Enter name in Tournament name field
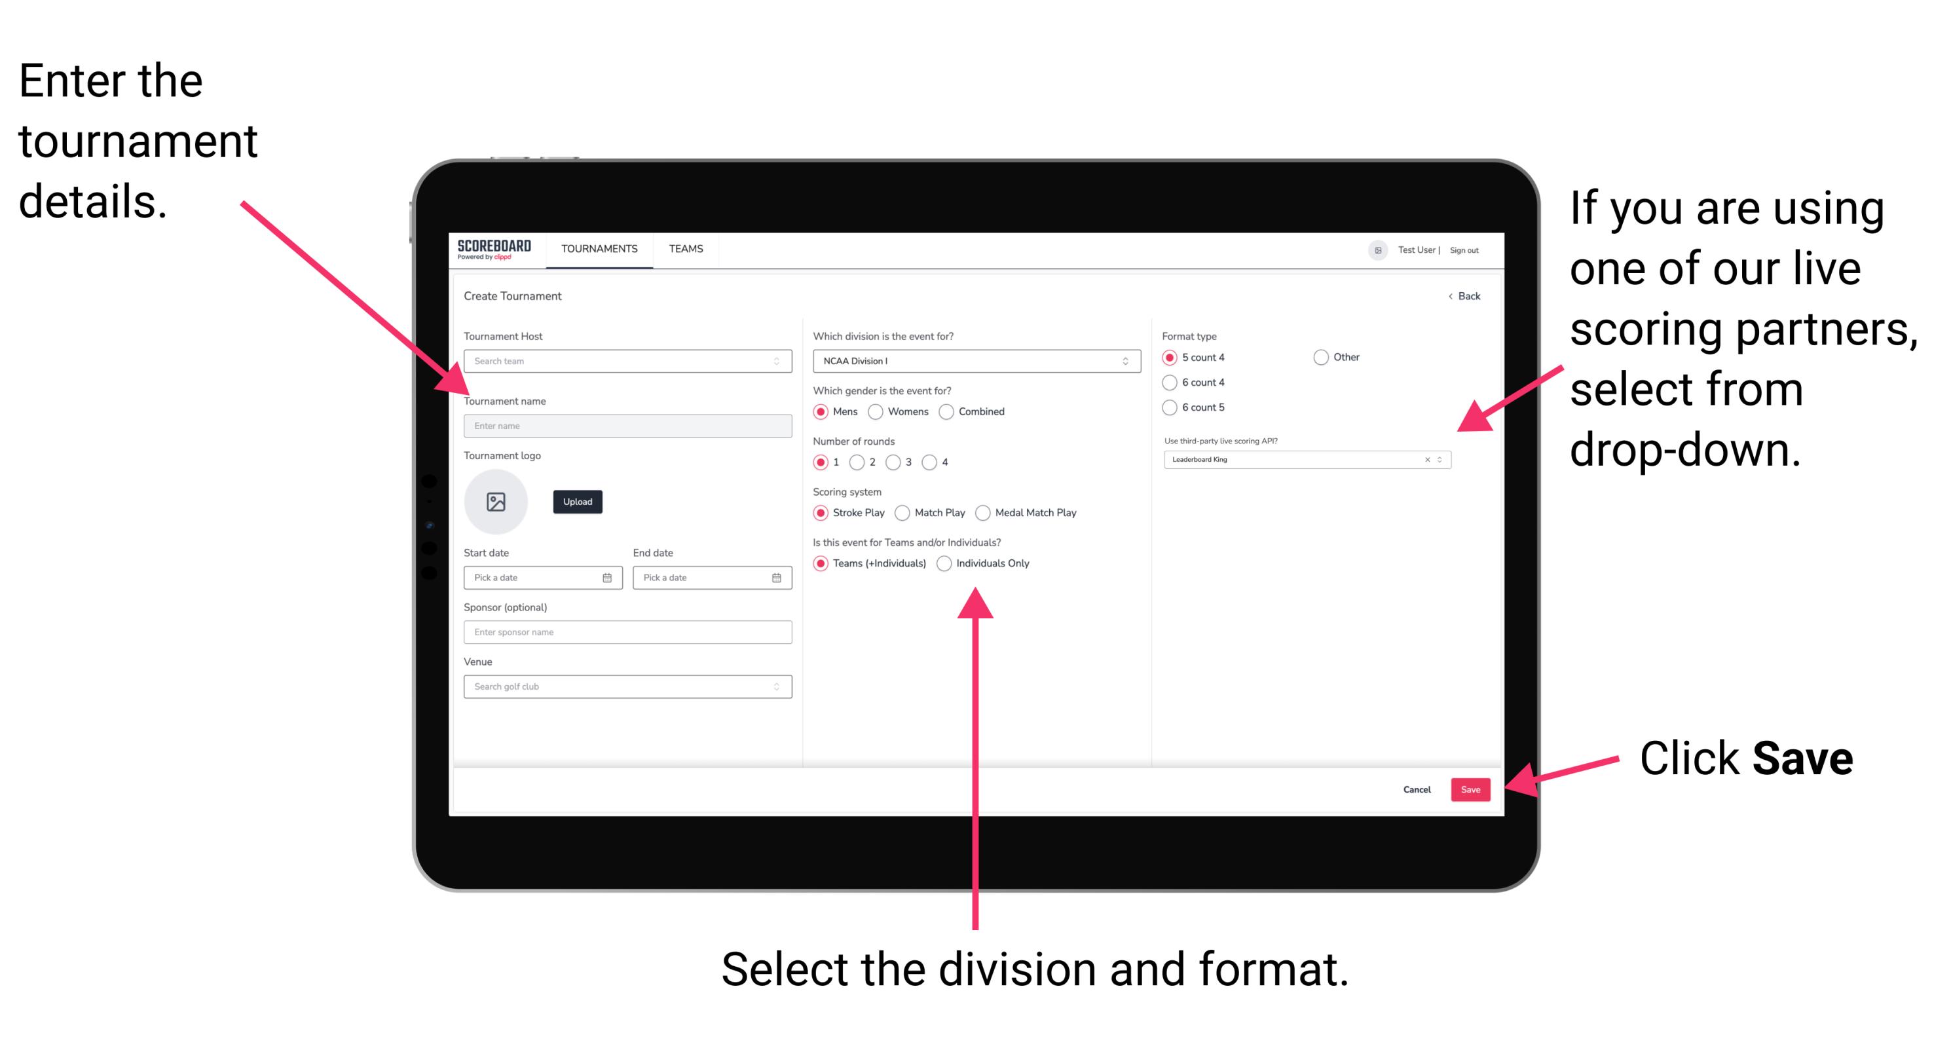 [625, 426]
